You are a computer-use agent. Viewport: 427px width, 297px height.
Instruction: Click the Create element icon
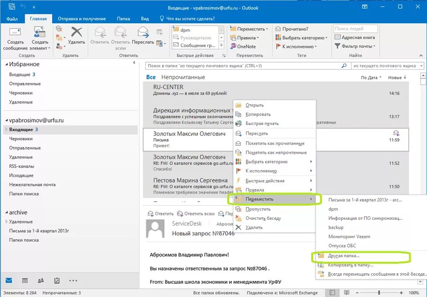[39, 32]
